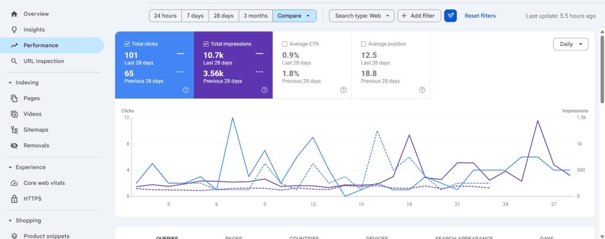The width and height of the screenshot is (605, 239).
Task: Click the Sitemaps tree icon
Action: pos(14,130)
